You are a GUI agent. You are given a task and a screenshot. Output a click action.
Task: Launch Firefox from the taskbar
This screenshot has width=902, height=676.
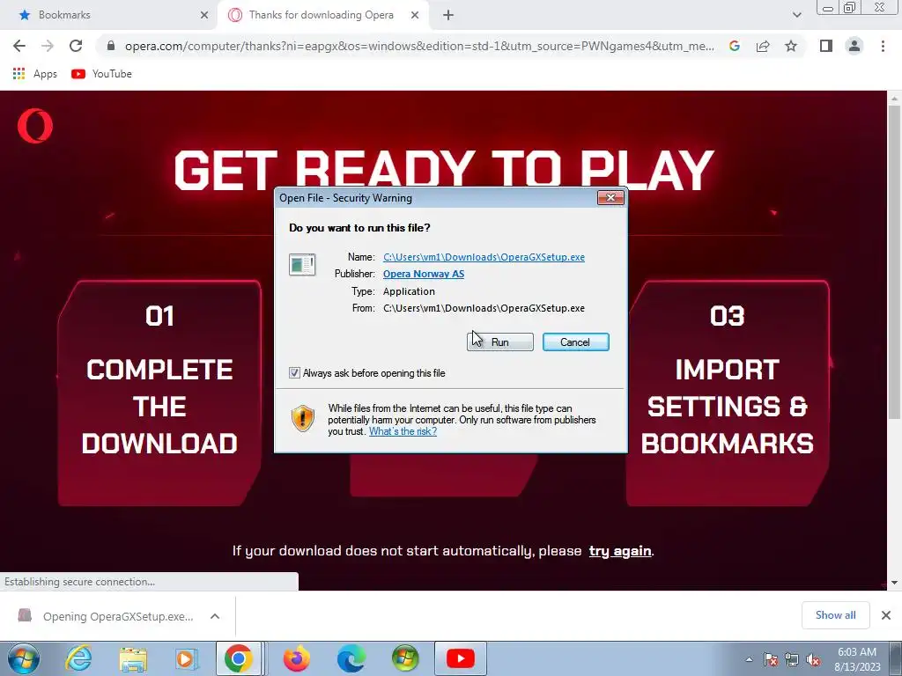(x=297, y=658)
